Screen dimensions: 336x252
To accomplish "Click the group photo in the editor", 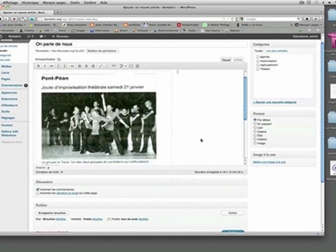I will tap(99, 126).
